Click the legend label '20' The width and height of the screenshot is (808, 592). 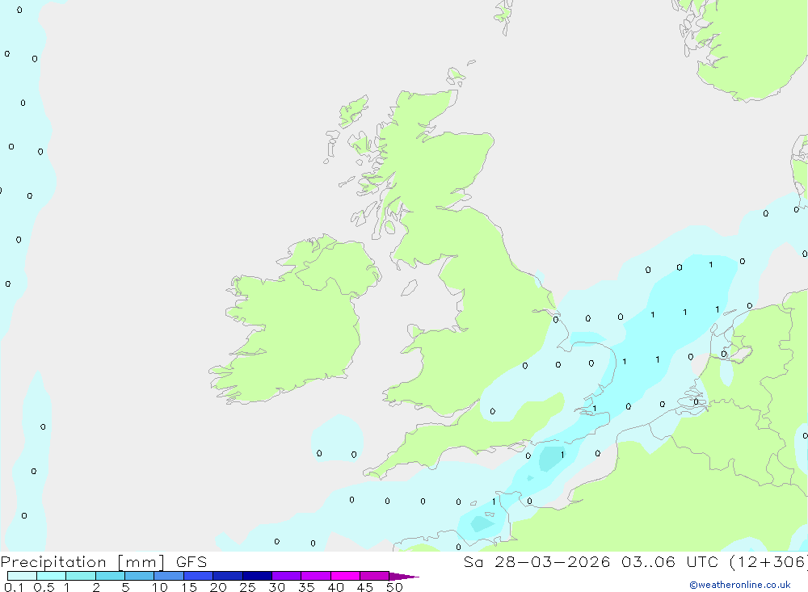(218, 587)
